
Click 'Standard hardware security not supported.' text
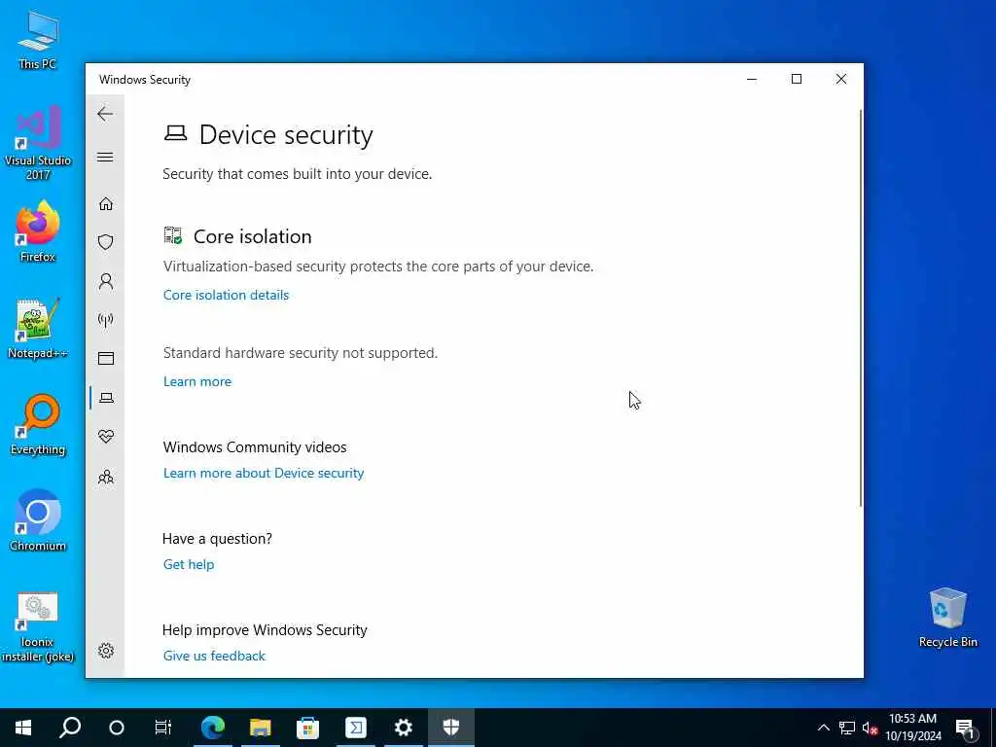[x=301, y=352]
